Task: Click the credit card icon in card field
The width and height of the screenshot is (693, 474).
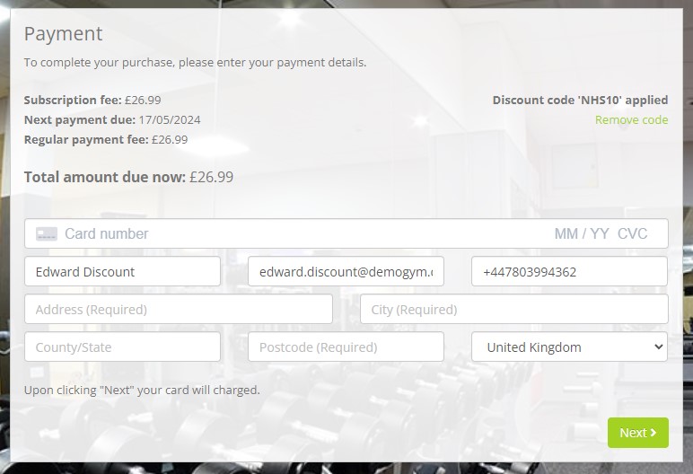Action: pyautogui.click(x=47, y=233)
